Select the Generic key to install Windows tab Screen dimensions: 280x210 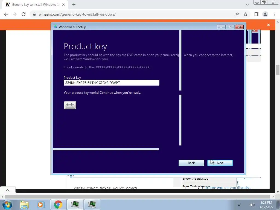tap(35, 5)
